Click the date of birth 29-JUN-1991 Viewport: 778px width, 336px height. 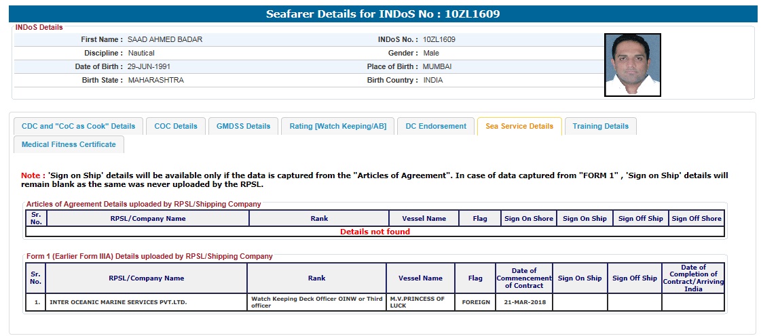coord(149,66)
